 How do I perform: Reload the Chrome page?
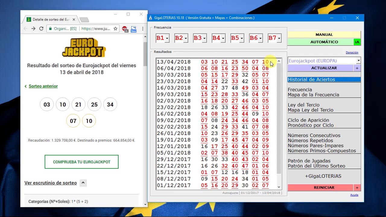(41, 29)
